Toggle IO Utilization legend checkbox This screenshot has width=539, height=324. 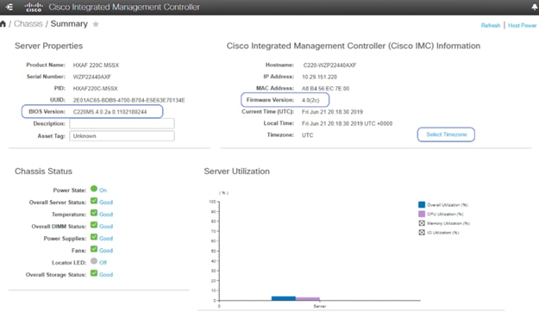point(422,233)
